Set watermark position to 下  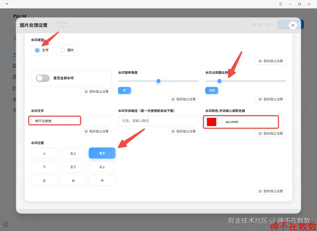[44, 167]
